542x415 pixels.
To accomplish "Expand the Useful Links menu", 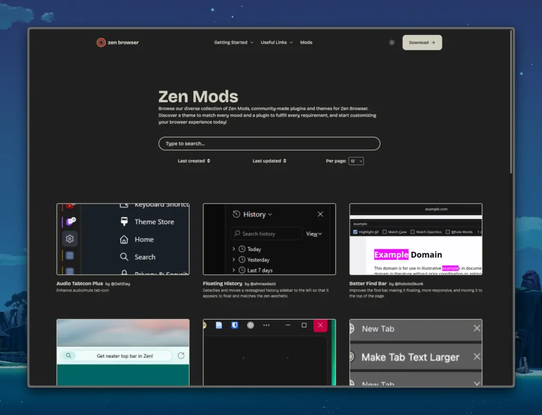I will pos(276,42).
